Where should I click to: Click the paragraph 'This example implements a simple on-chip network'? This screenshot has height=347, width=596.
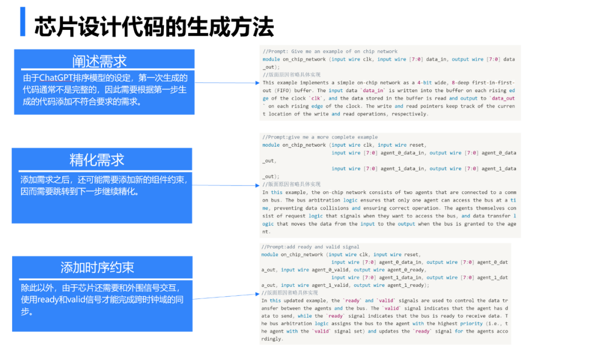click(389, 98)
